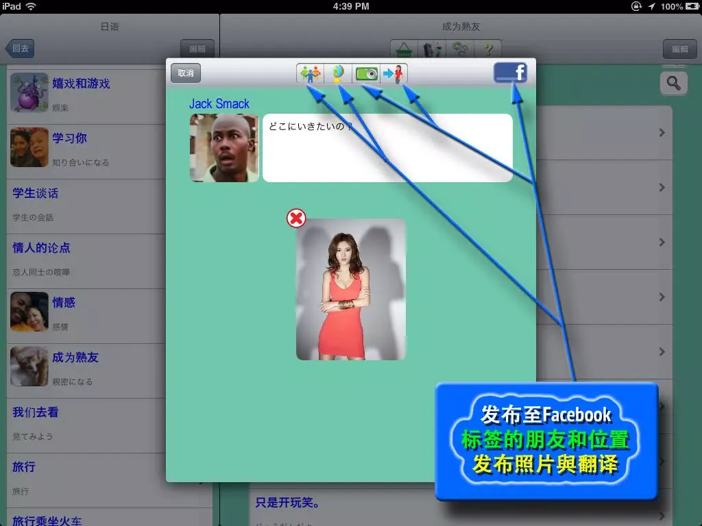
Task: Select the phrase 只是开玩笑。
Action: 287,503
